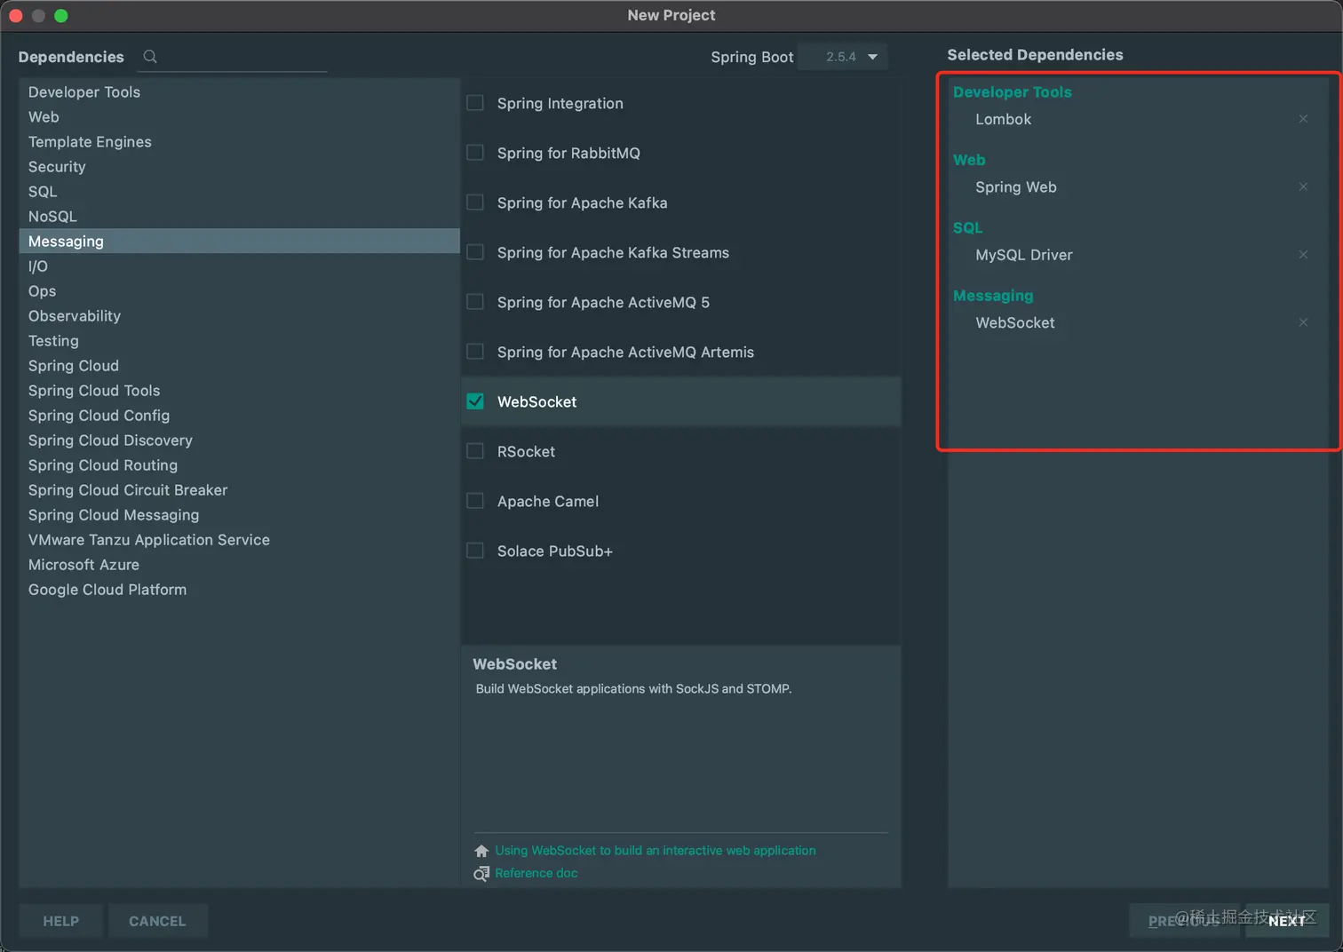This screenshot has width=1343, height=952.
Task: Choose the Observability category
Action: [x=240, y=316]
